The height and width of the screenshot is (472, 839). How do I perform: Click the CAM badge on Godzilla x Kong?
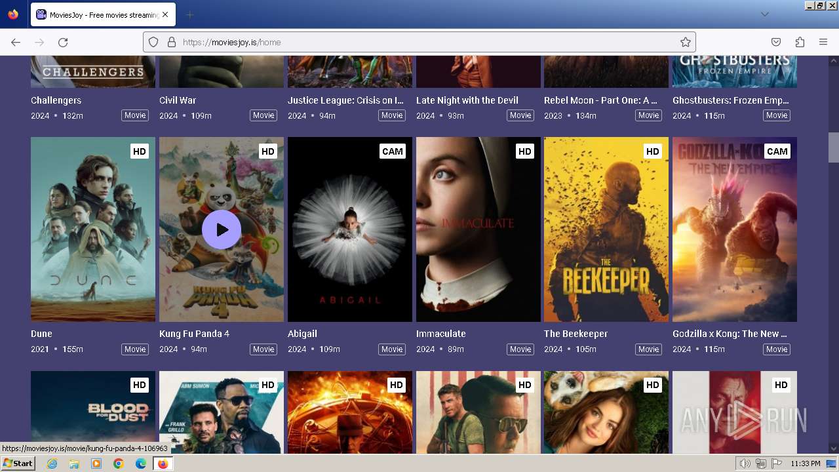tap(777, 151)
